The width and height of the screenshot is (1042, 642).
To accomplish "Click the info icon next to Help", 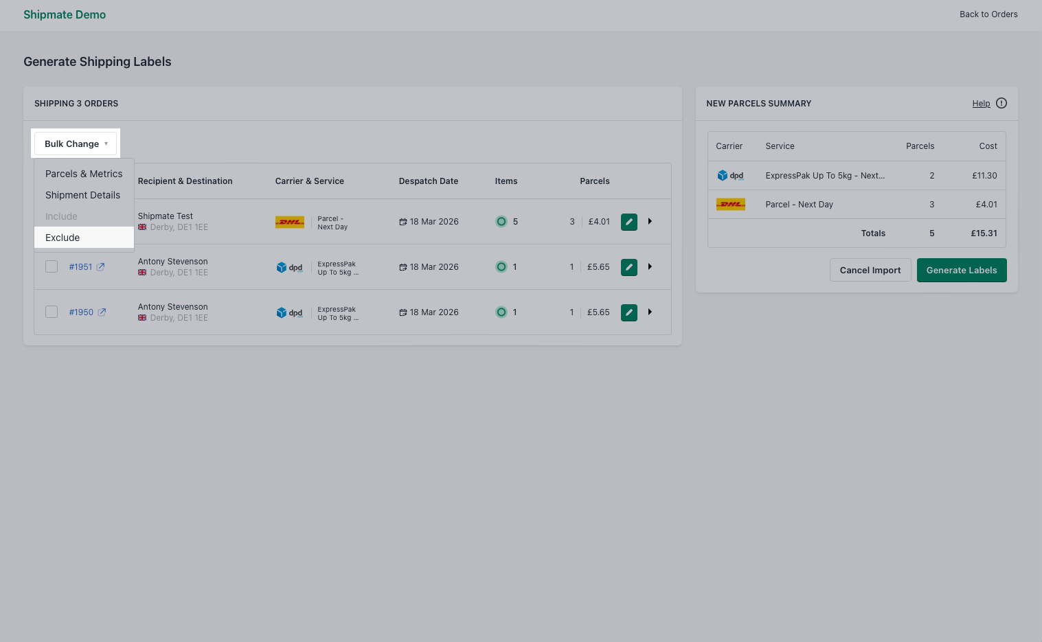I will tap(1001, 103).
